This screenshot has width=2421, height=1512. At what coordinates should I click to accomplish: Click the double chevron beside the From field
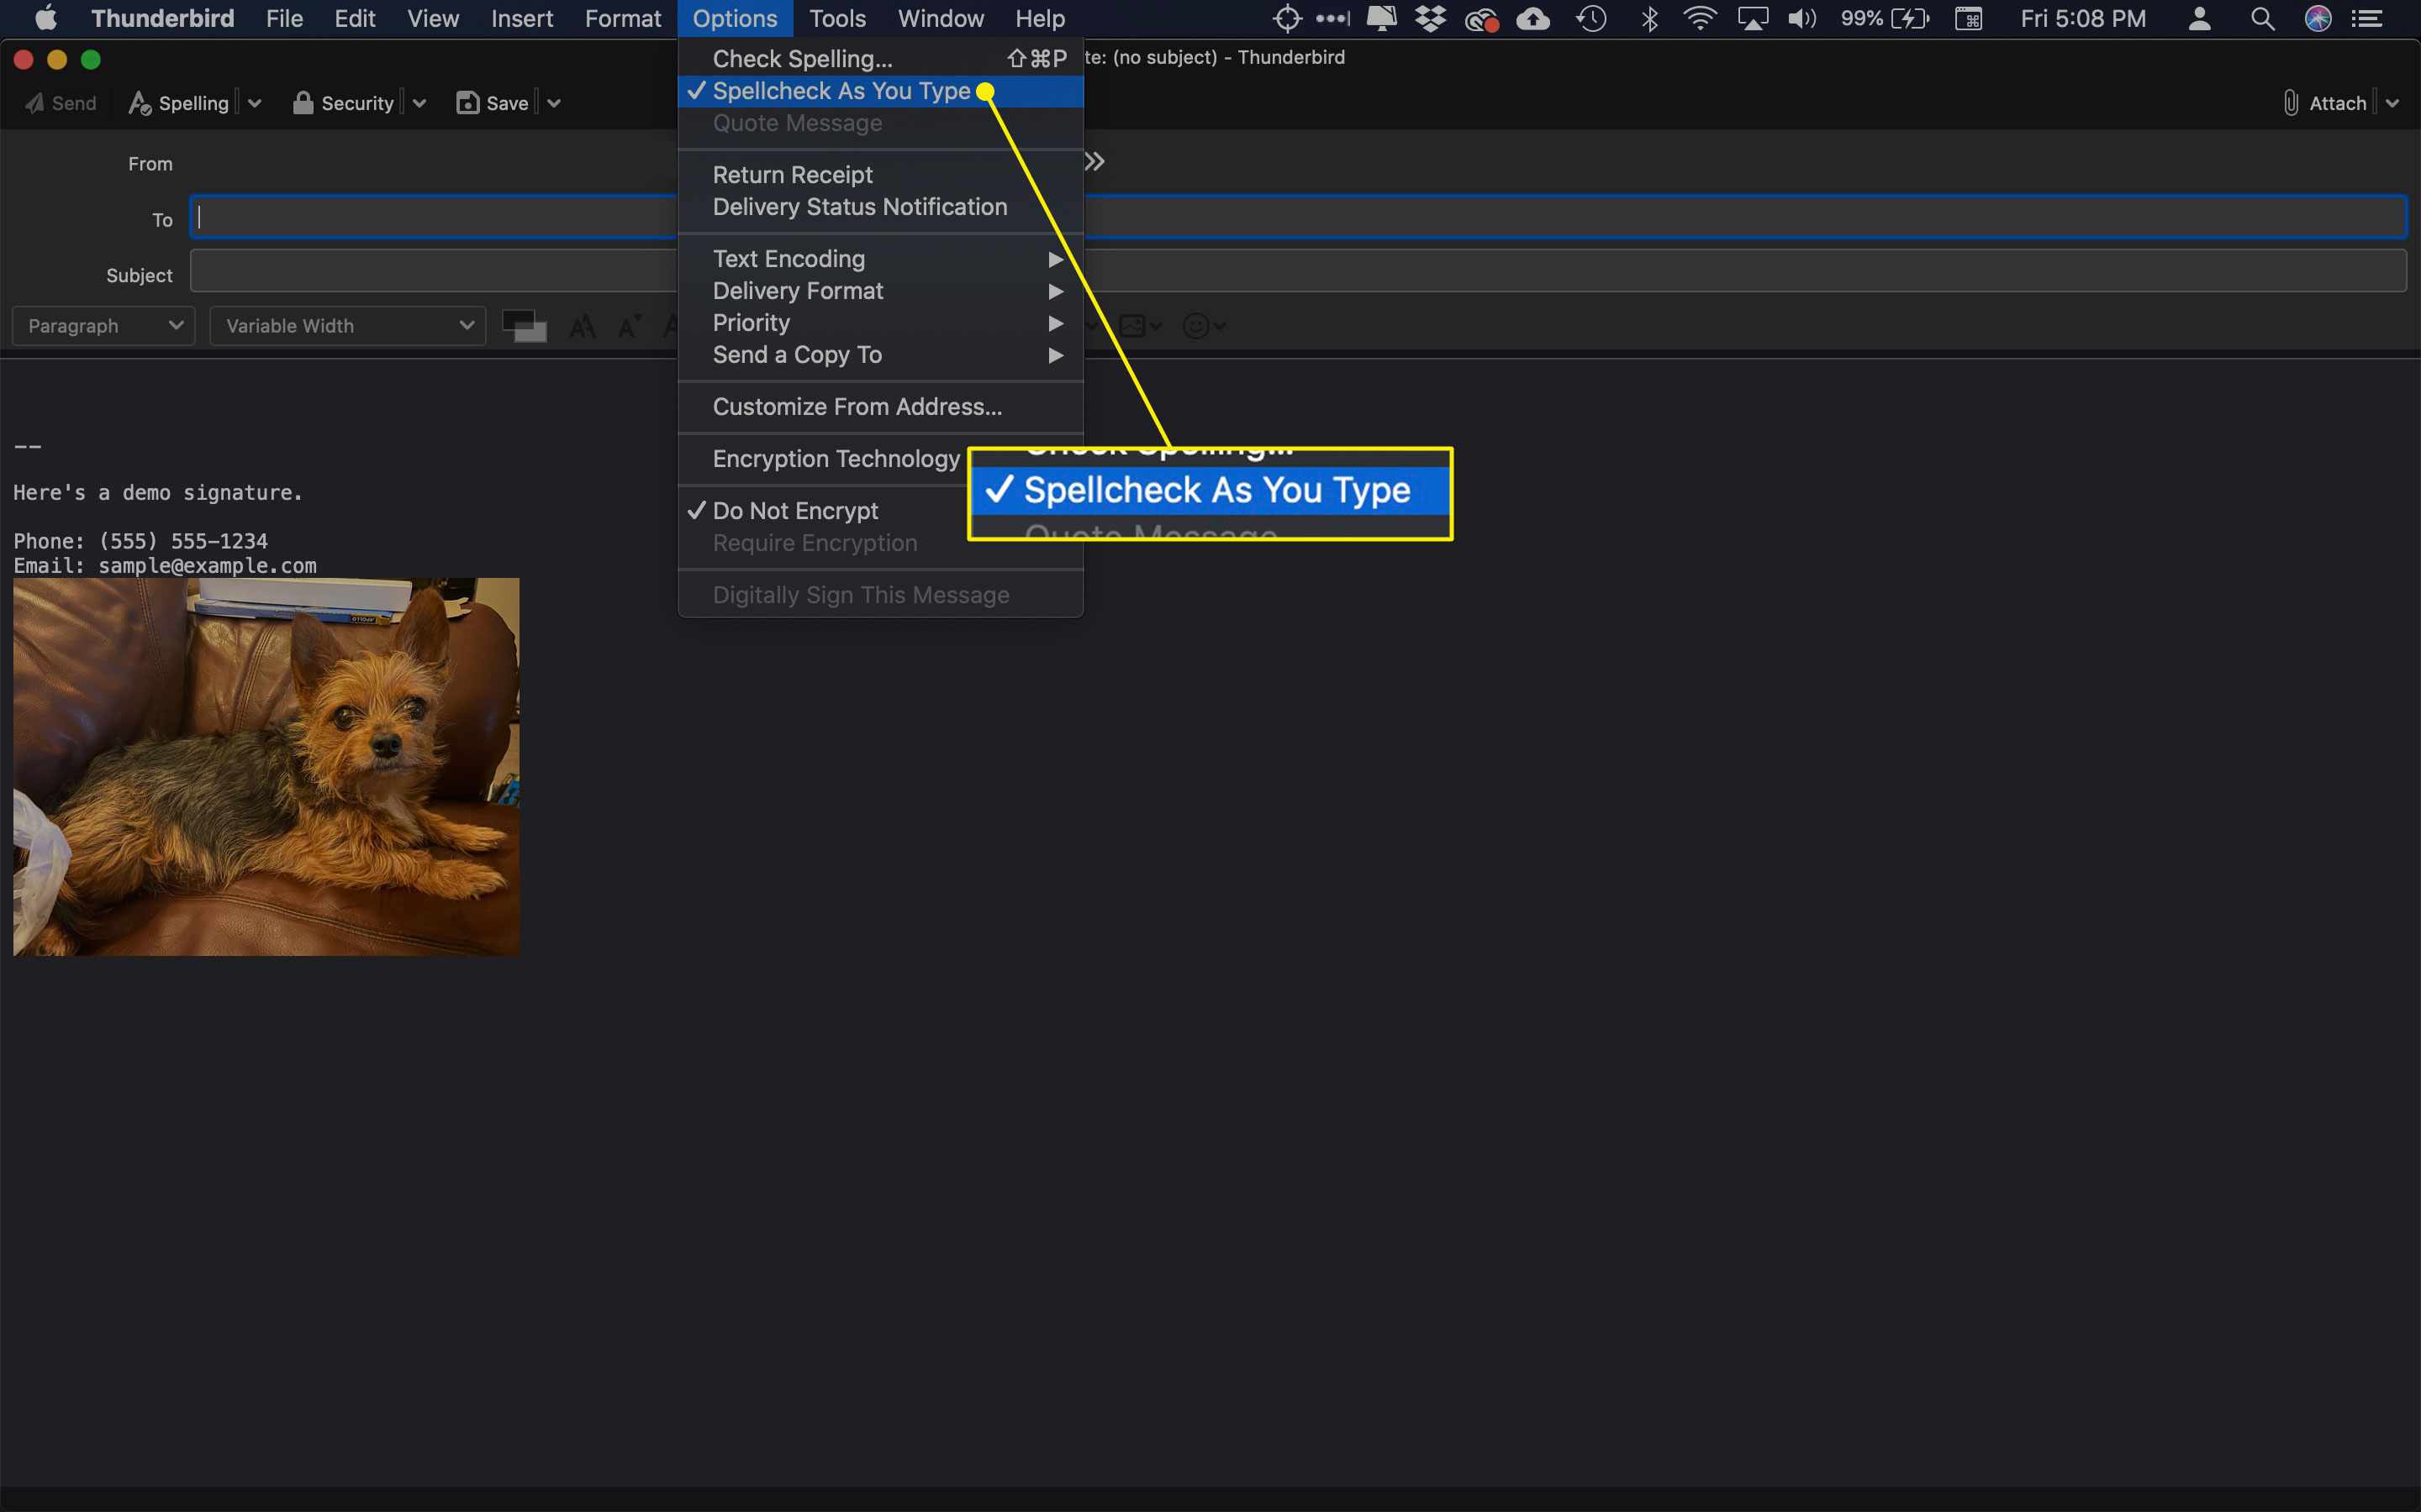pos(1094,161)
